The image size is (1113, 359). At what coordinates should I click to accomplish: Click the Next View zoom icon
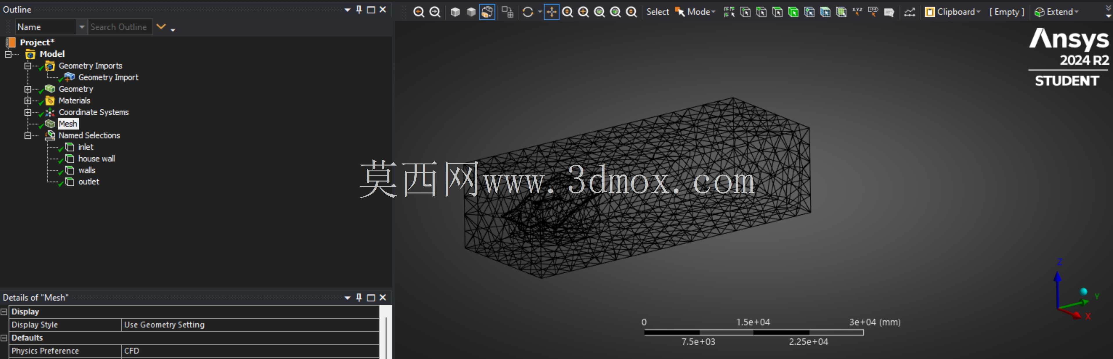[x=435, y=12]
